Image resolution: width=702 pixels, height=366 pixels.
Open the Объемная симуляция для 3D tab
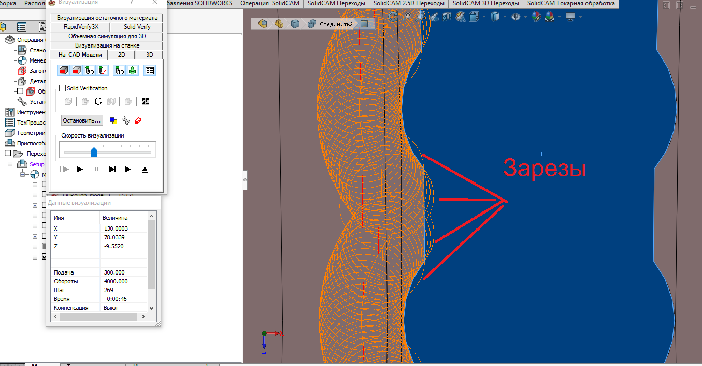pyautogui.click(x=107, y=36)
